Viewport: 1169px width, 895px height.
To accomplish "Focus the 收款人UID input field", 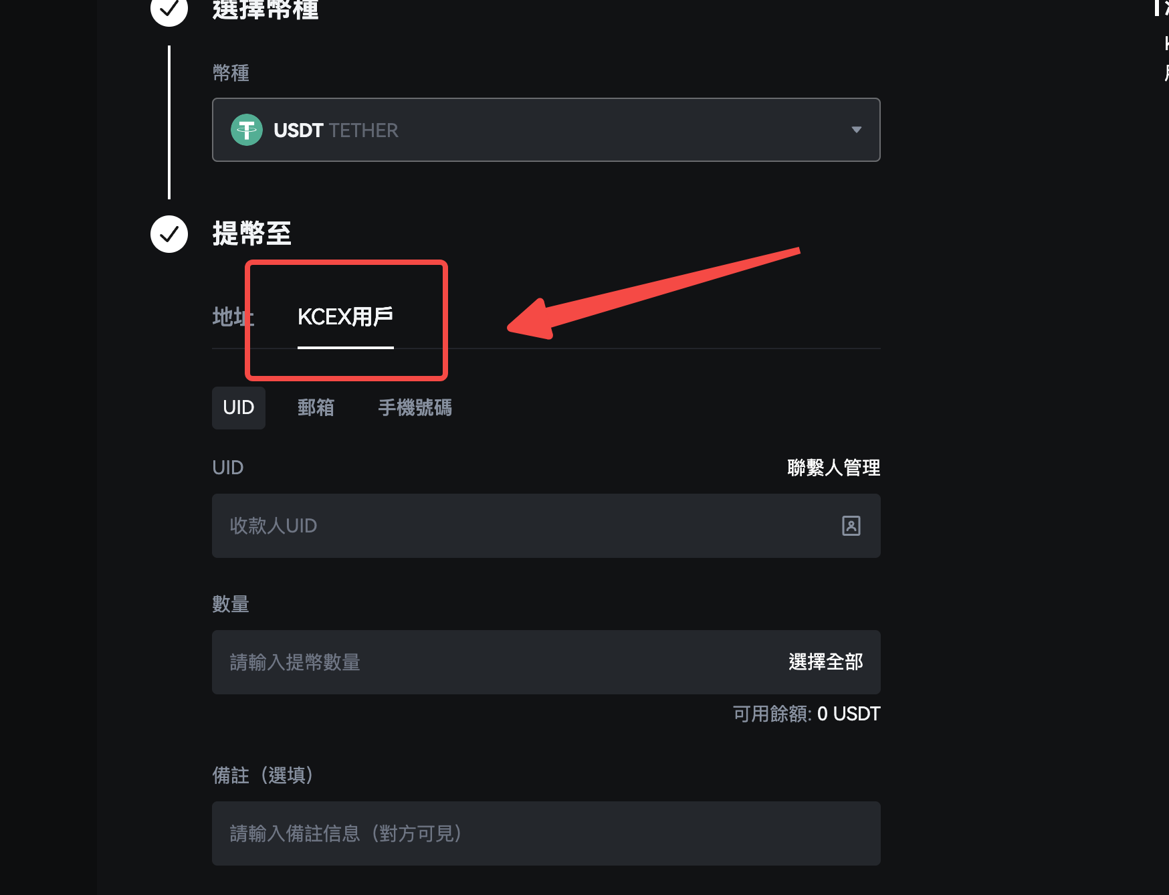I will pyautogui.click(x=546, y=526).
